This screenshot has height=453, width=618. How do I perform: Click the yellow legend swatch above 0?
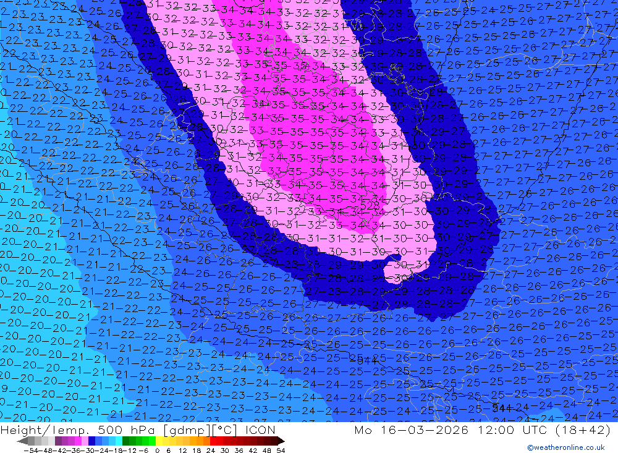159,441
